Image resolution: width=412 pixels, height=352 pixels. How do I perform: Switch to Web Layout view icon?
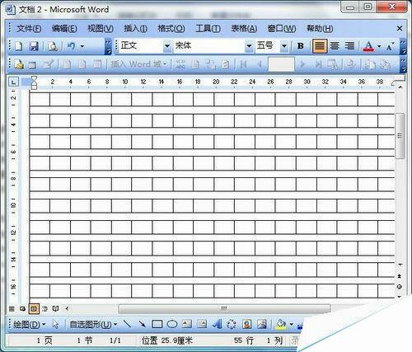[22, 309]
